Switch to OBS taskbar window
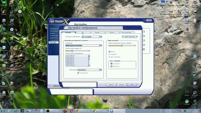Image resolution: width=201 pixels, height=113 pixels. click(53, 111)
